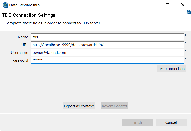This screenshot has width=191, height=131.
Task: Click the blue Data Stewardship badge icon
Action: coord(189,12)
